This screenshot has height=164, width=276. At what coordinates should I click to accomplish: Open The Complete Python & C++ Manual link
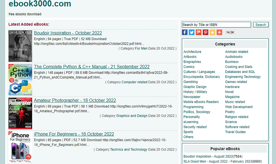point(92,67)
